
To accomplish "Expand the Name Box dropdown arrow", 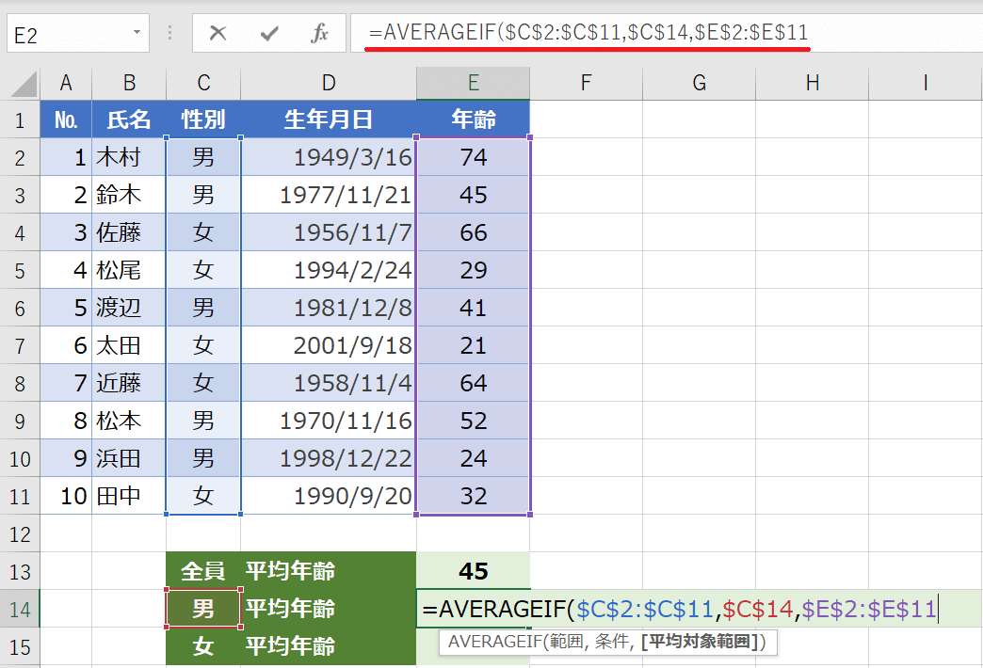I will (137, 34).
